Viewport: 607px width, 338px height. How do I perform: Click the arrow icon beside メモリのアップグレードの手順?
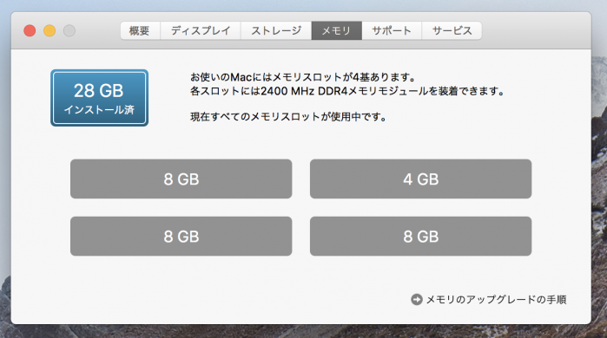point(417,299)
